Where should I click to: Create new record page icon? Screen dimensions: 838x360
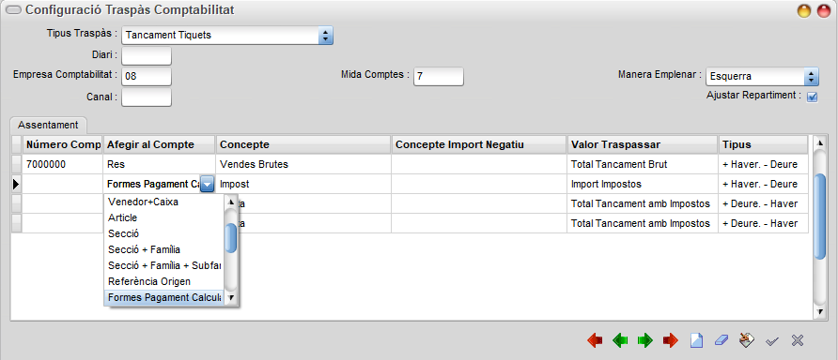pos(696,340)
